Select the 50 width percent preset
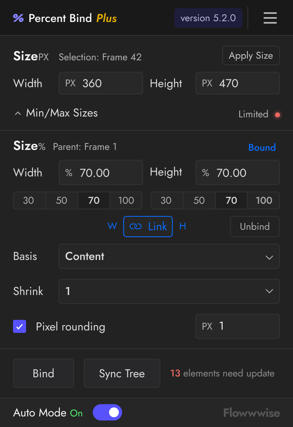This screenshot has height=427, width=293. (61, 200)
